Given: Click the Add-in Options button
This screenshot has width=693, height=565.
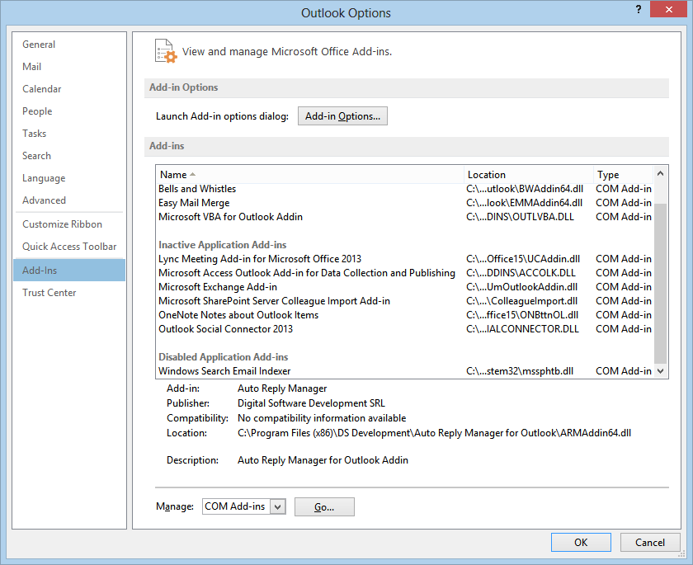Looking at the screenshot, I should pos(342,115).
